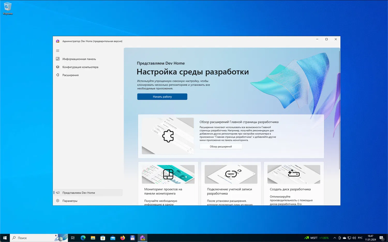Click the Мониторинг проектов на панели мониторинга title

163,191
